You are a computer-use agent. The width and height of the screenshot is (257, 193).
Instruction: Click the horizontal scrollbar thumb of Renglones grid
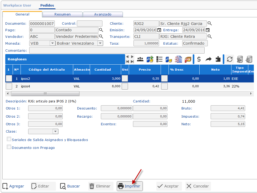click(x=45, y=94)
